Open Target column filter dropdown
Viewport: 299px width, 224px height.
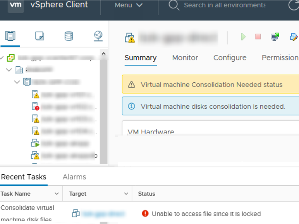tap(126, 194)
